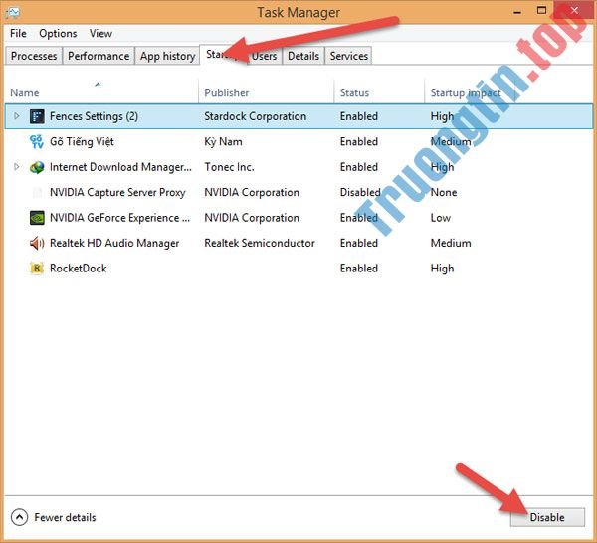Click the Disable button
Image resolution: width=597 pixels, height=543 pixels.
(547, 517)
